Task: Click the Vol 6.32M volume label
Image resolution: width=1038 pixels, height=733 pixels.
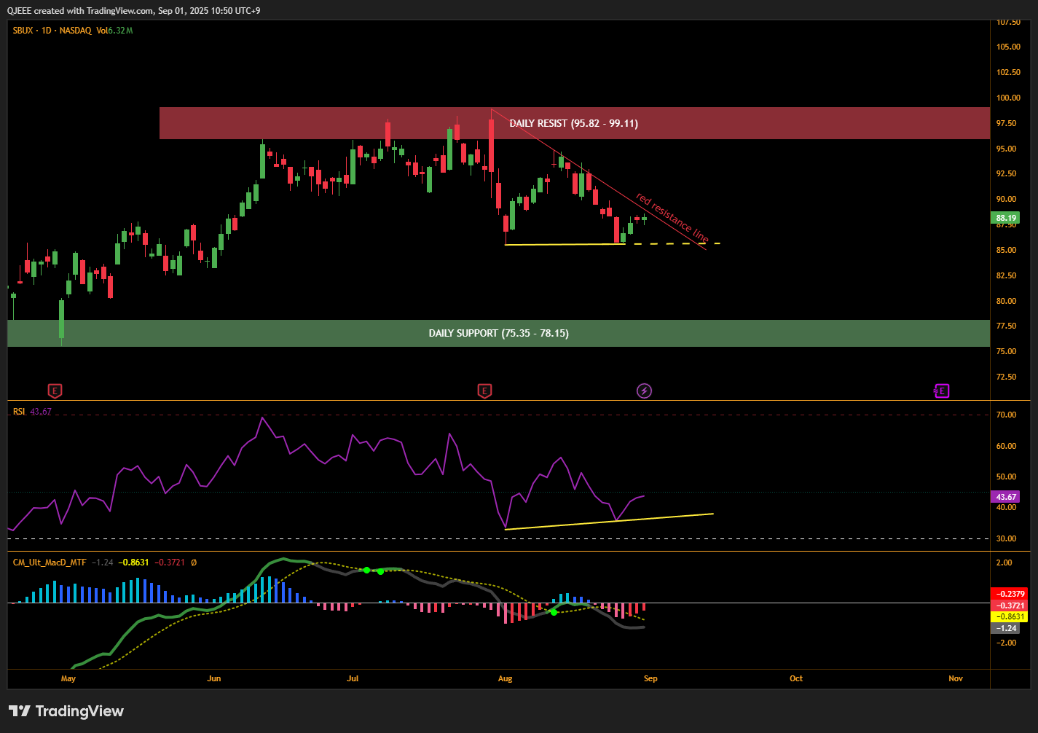Action: coord(114,31)
